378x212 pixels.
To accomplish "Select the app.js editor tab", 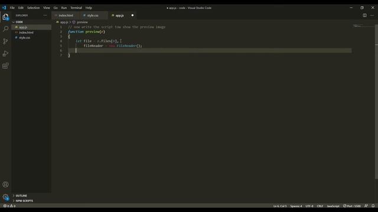I will click(119, 15).
